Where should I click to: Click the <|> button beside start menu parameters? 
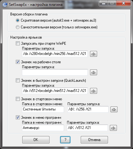[114, 110]
